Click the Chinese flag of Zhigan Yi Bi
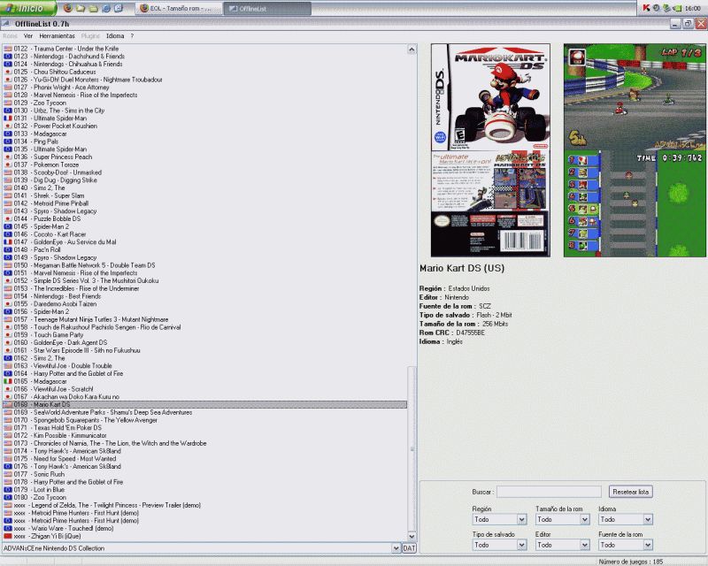The width and height of the screenshot is (708, 566). (x=8, y=536)
